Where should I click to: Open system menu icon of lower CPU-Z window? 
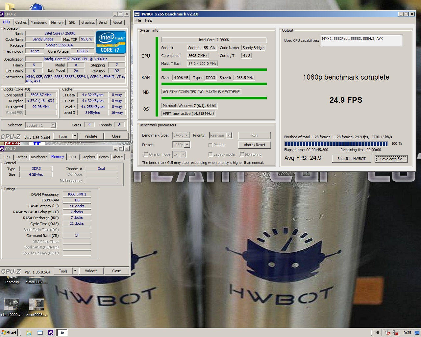[x=2, y=149]
